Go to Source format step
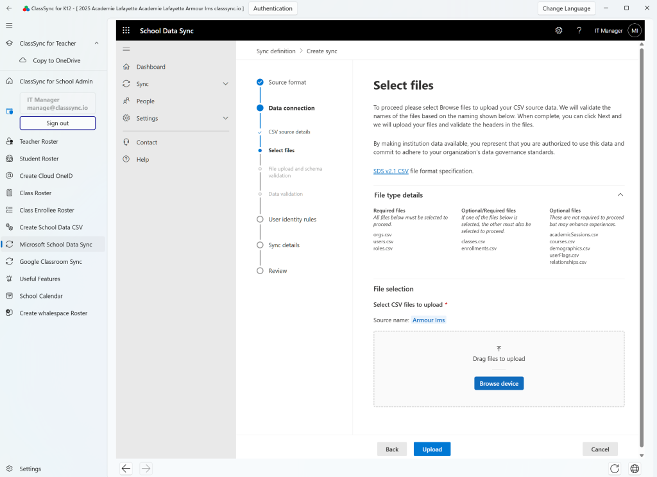 click(287, 82)
